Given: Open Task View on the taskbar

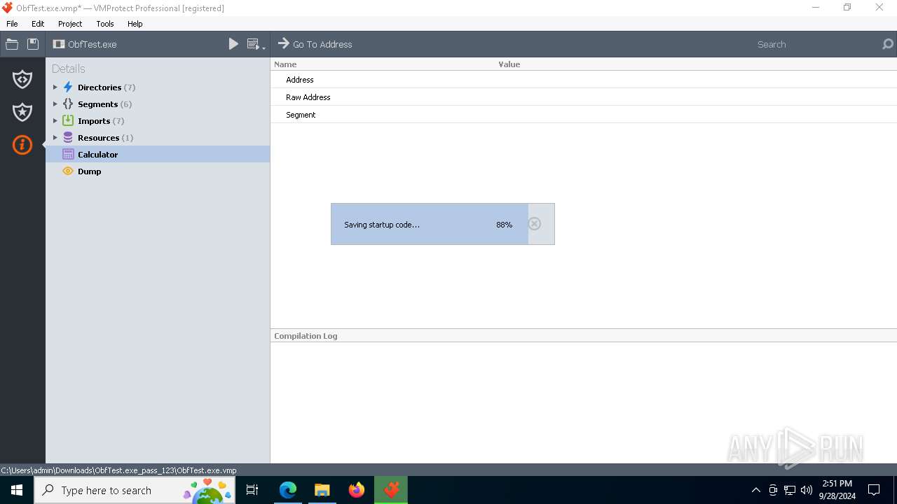Looking at the screenshot, I should tap(252, 490).
